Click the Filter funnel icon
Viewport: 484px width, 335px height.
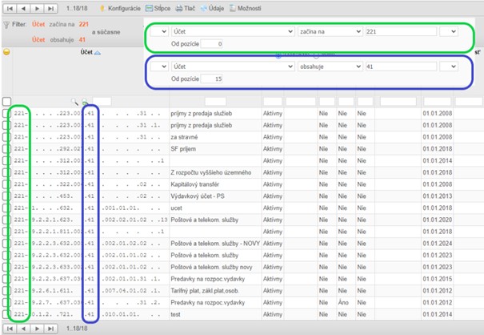click(x=6, y=25)
